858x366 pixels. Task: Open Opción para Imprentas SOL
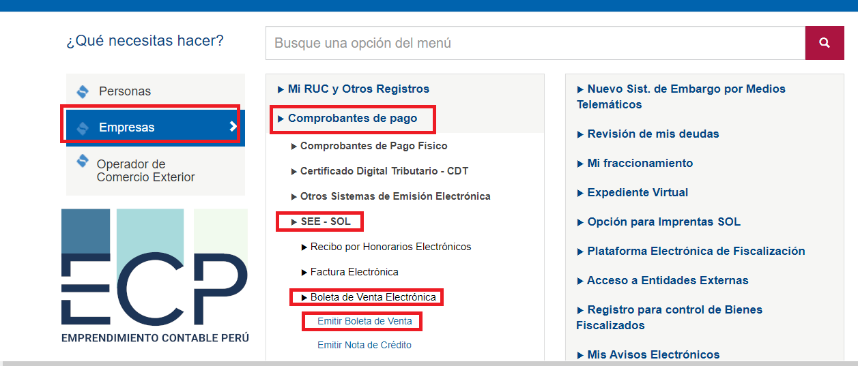659,222
